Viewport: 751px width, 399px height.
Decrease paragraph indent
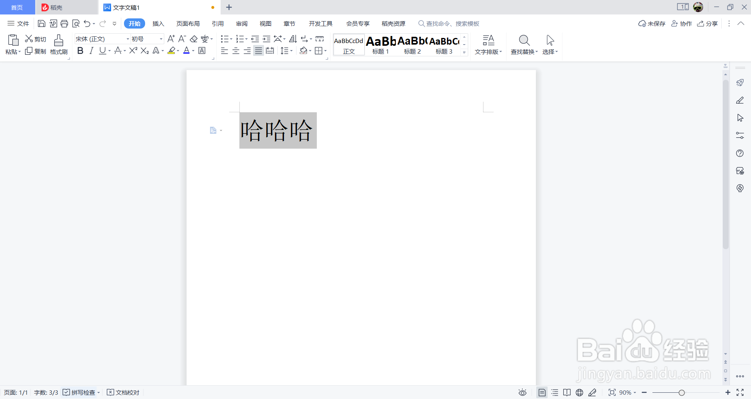point(255,39)
